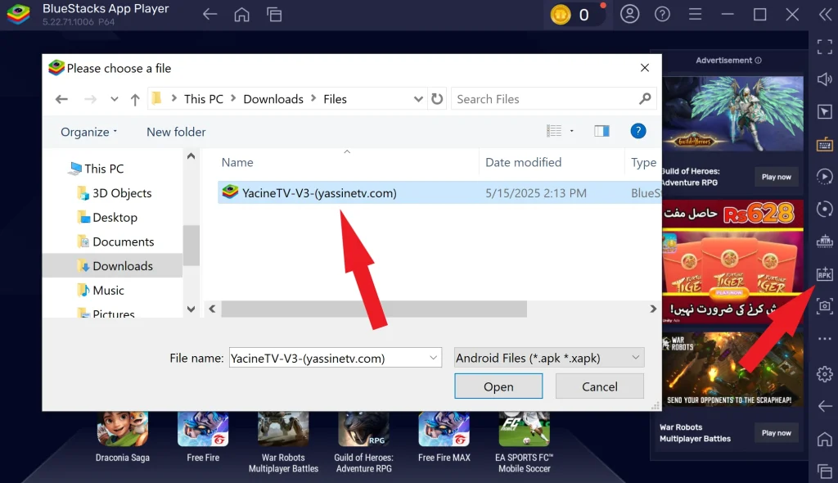Screen dimensions: 838x483
Task: Select Music in the navigation tree
Action: click(108, 290)
